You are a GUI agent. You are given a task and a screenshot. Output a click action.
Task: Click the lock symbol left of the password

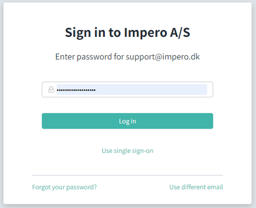point(51,89)
